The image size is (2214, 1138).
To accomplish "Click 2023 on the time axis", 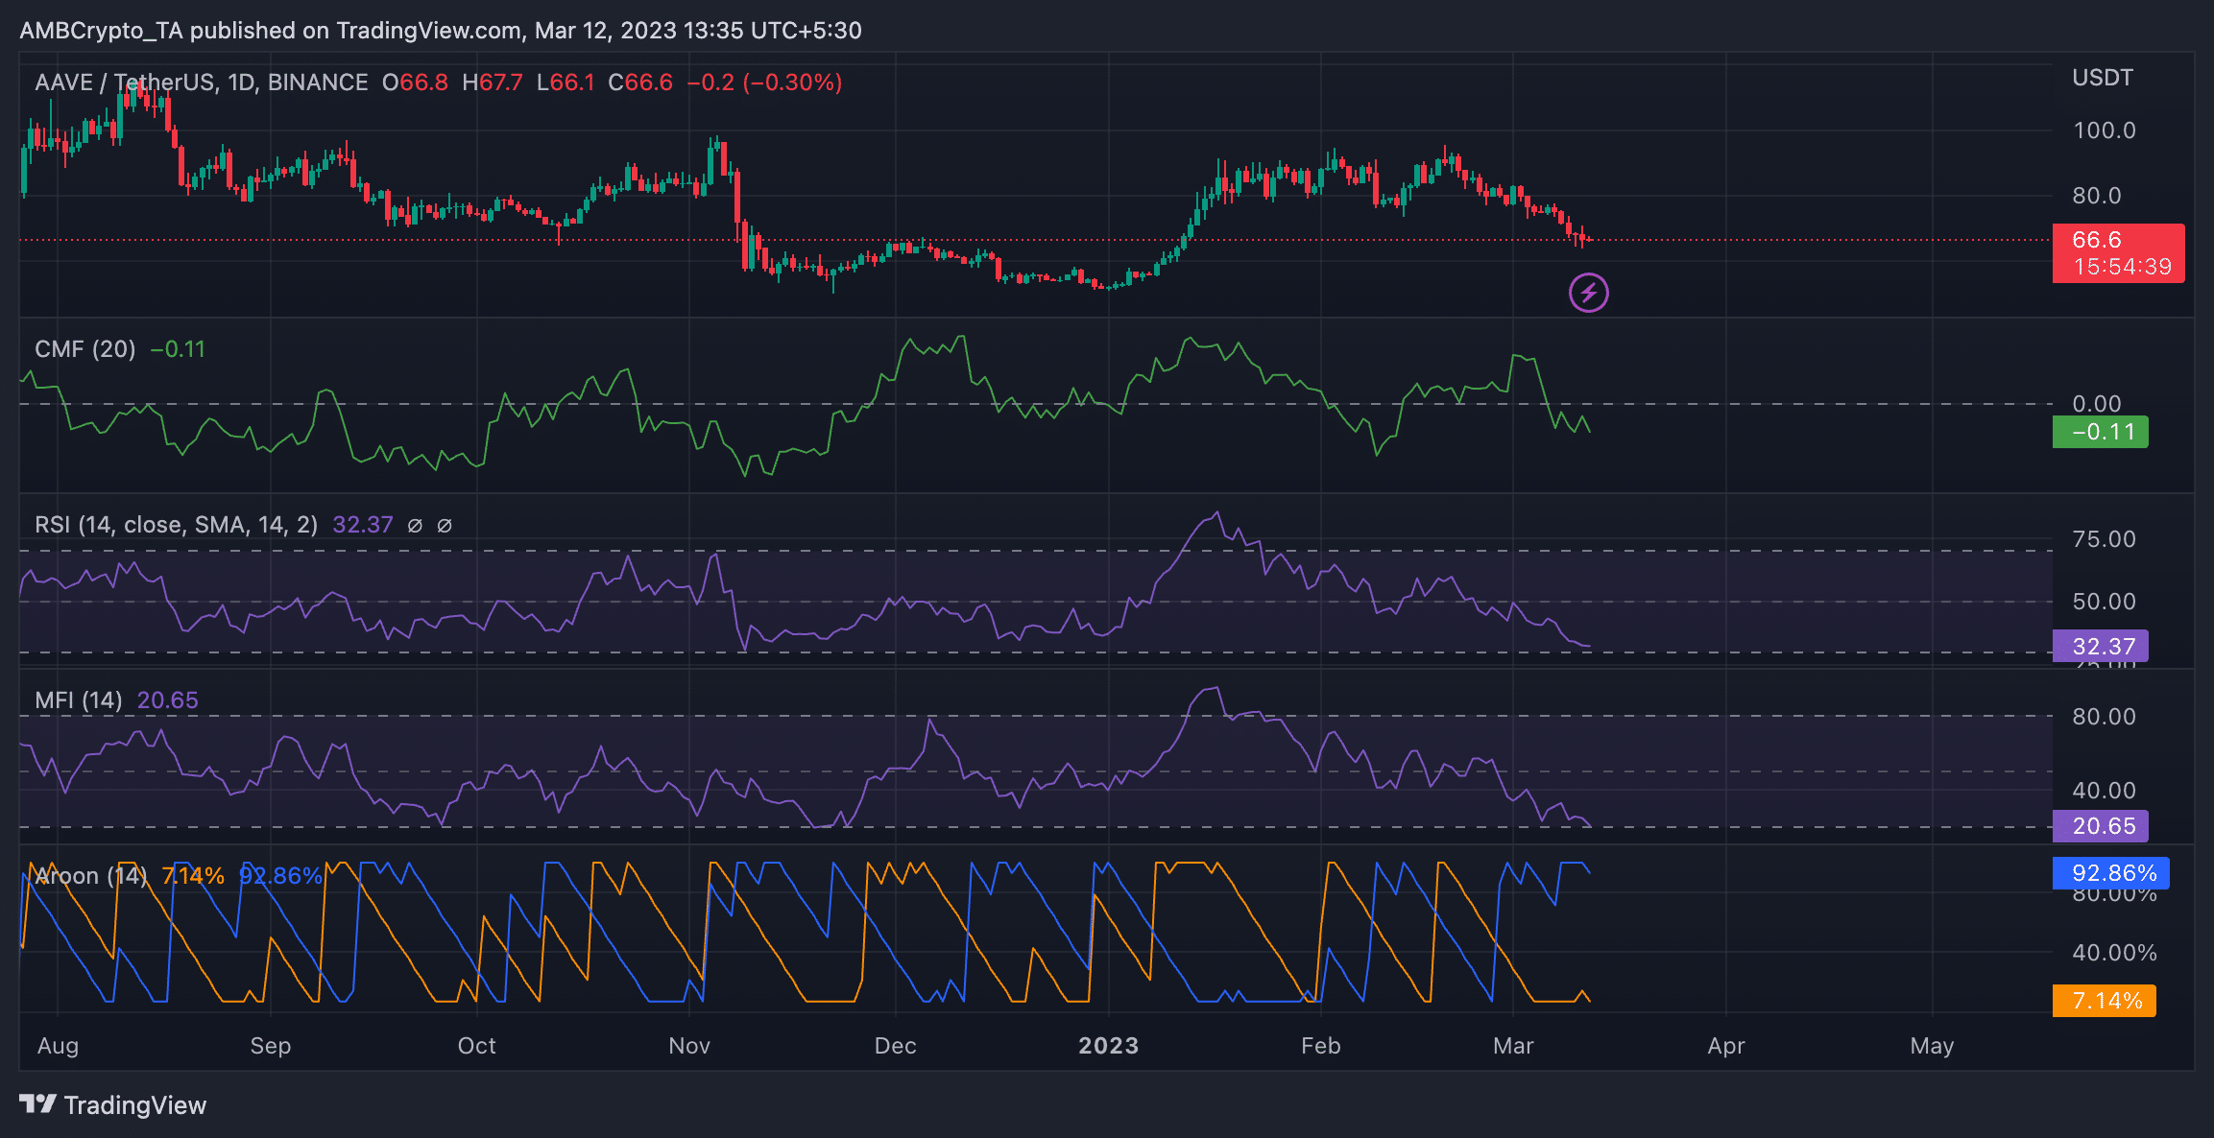I will pyautogui.click(x=1108, y=1046).
